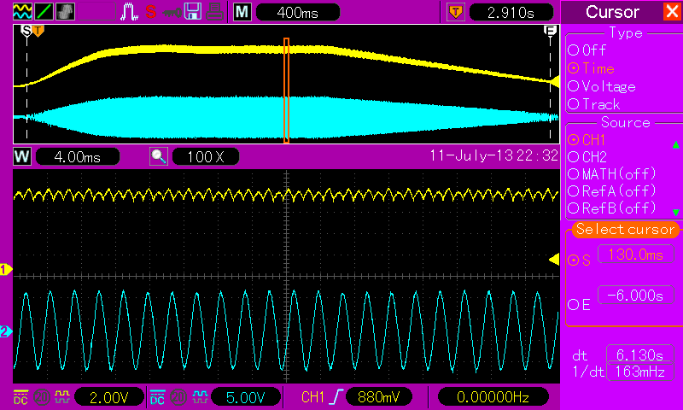This screenshot has height=410, width=683.
Task: Click the 4.00ms window timebase value
Action: coord(76,157)
